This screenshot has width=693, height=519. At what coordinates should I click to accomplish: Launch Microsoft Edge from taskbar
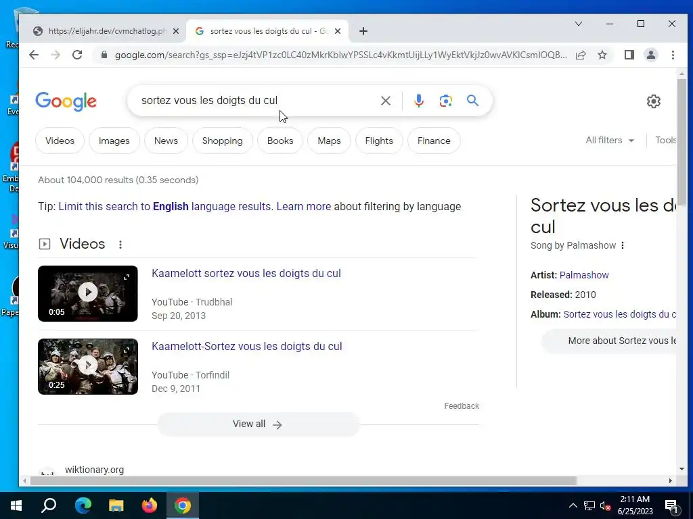(x=83, y=505)
